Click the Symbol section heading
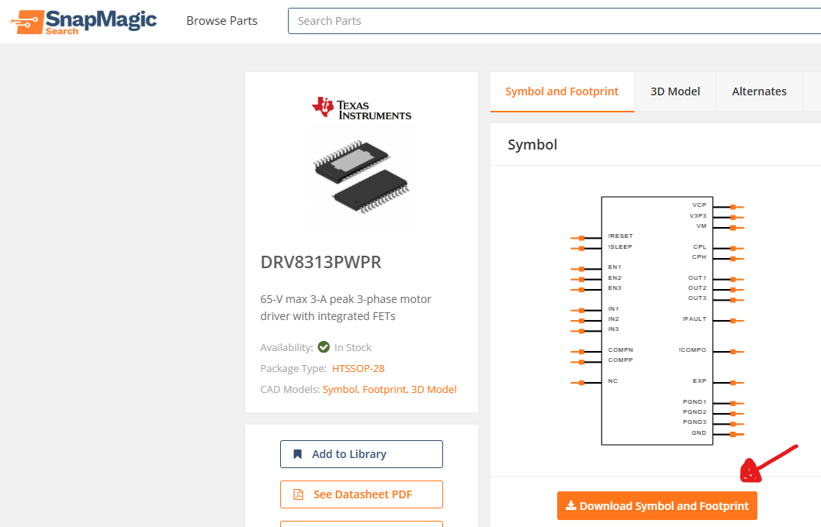This screenshot has height=527, width=821. (532, 145)
